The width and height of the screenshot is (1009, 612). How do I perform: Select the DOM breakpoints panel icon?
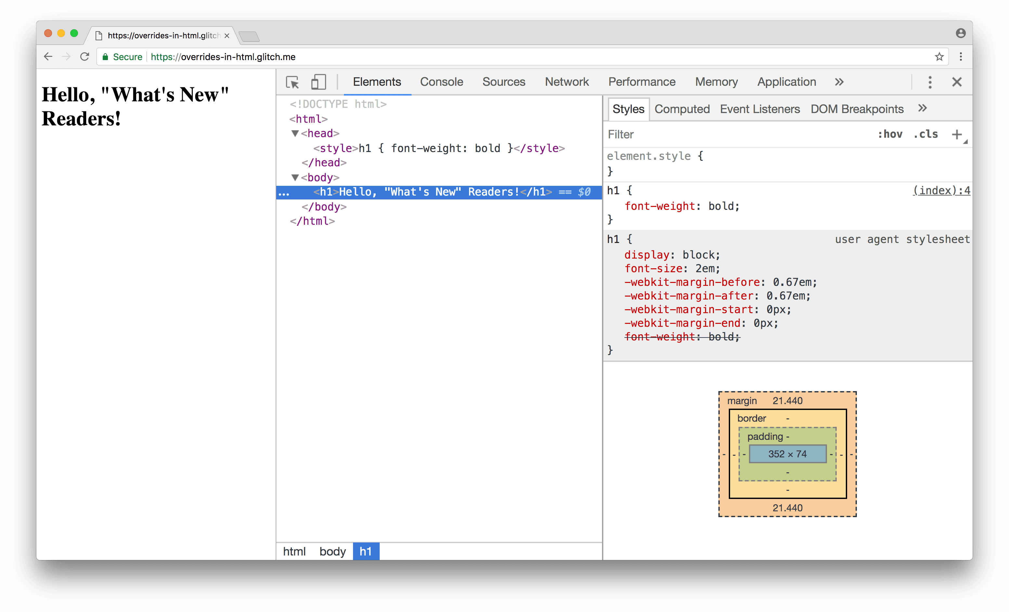856,109
